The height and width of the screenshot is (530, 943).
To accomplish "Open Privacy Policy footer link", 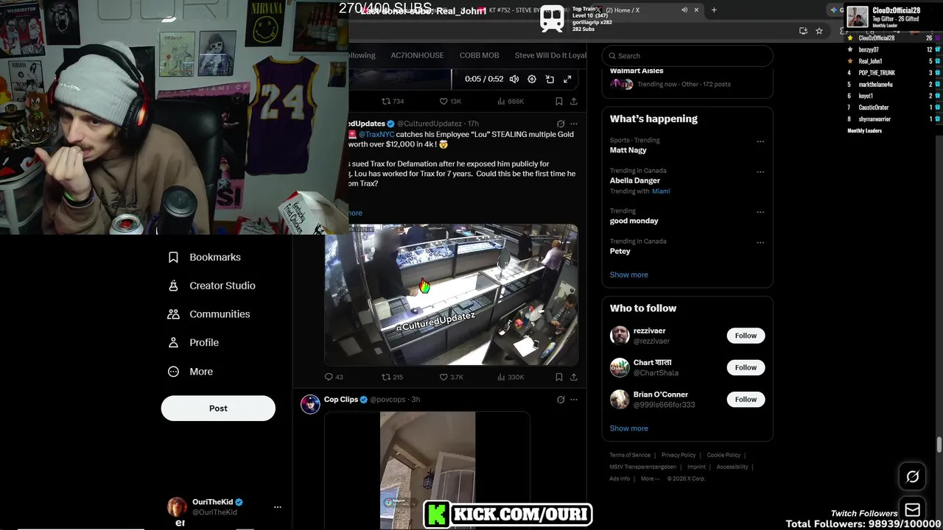I will tap(679, 455).
